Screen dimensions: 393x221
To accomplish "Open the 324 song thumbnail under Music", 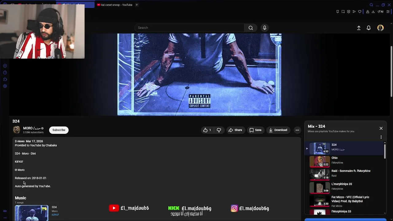I will pyautogui.click(x=32, y=213).
